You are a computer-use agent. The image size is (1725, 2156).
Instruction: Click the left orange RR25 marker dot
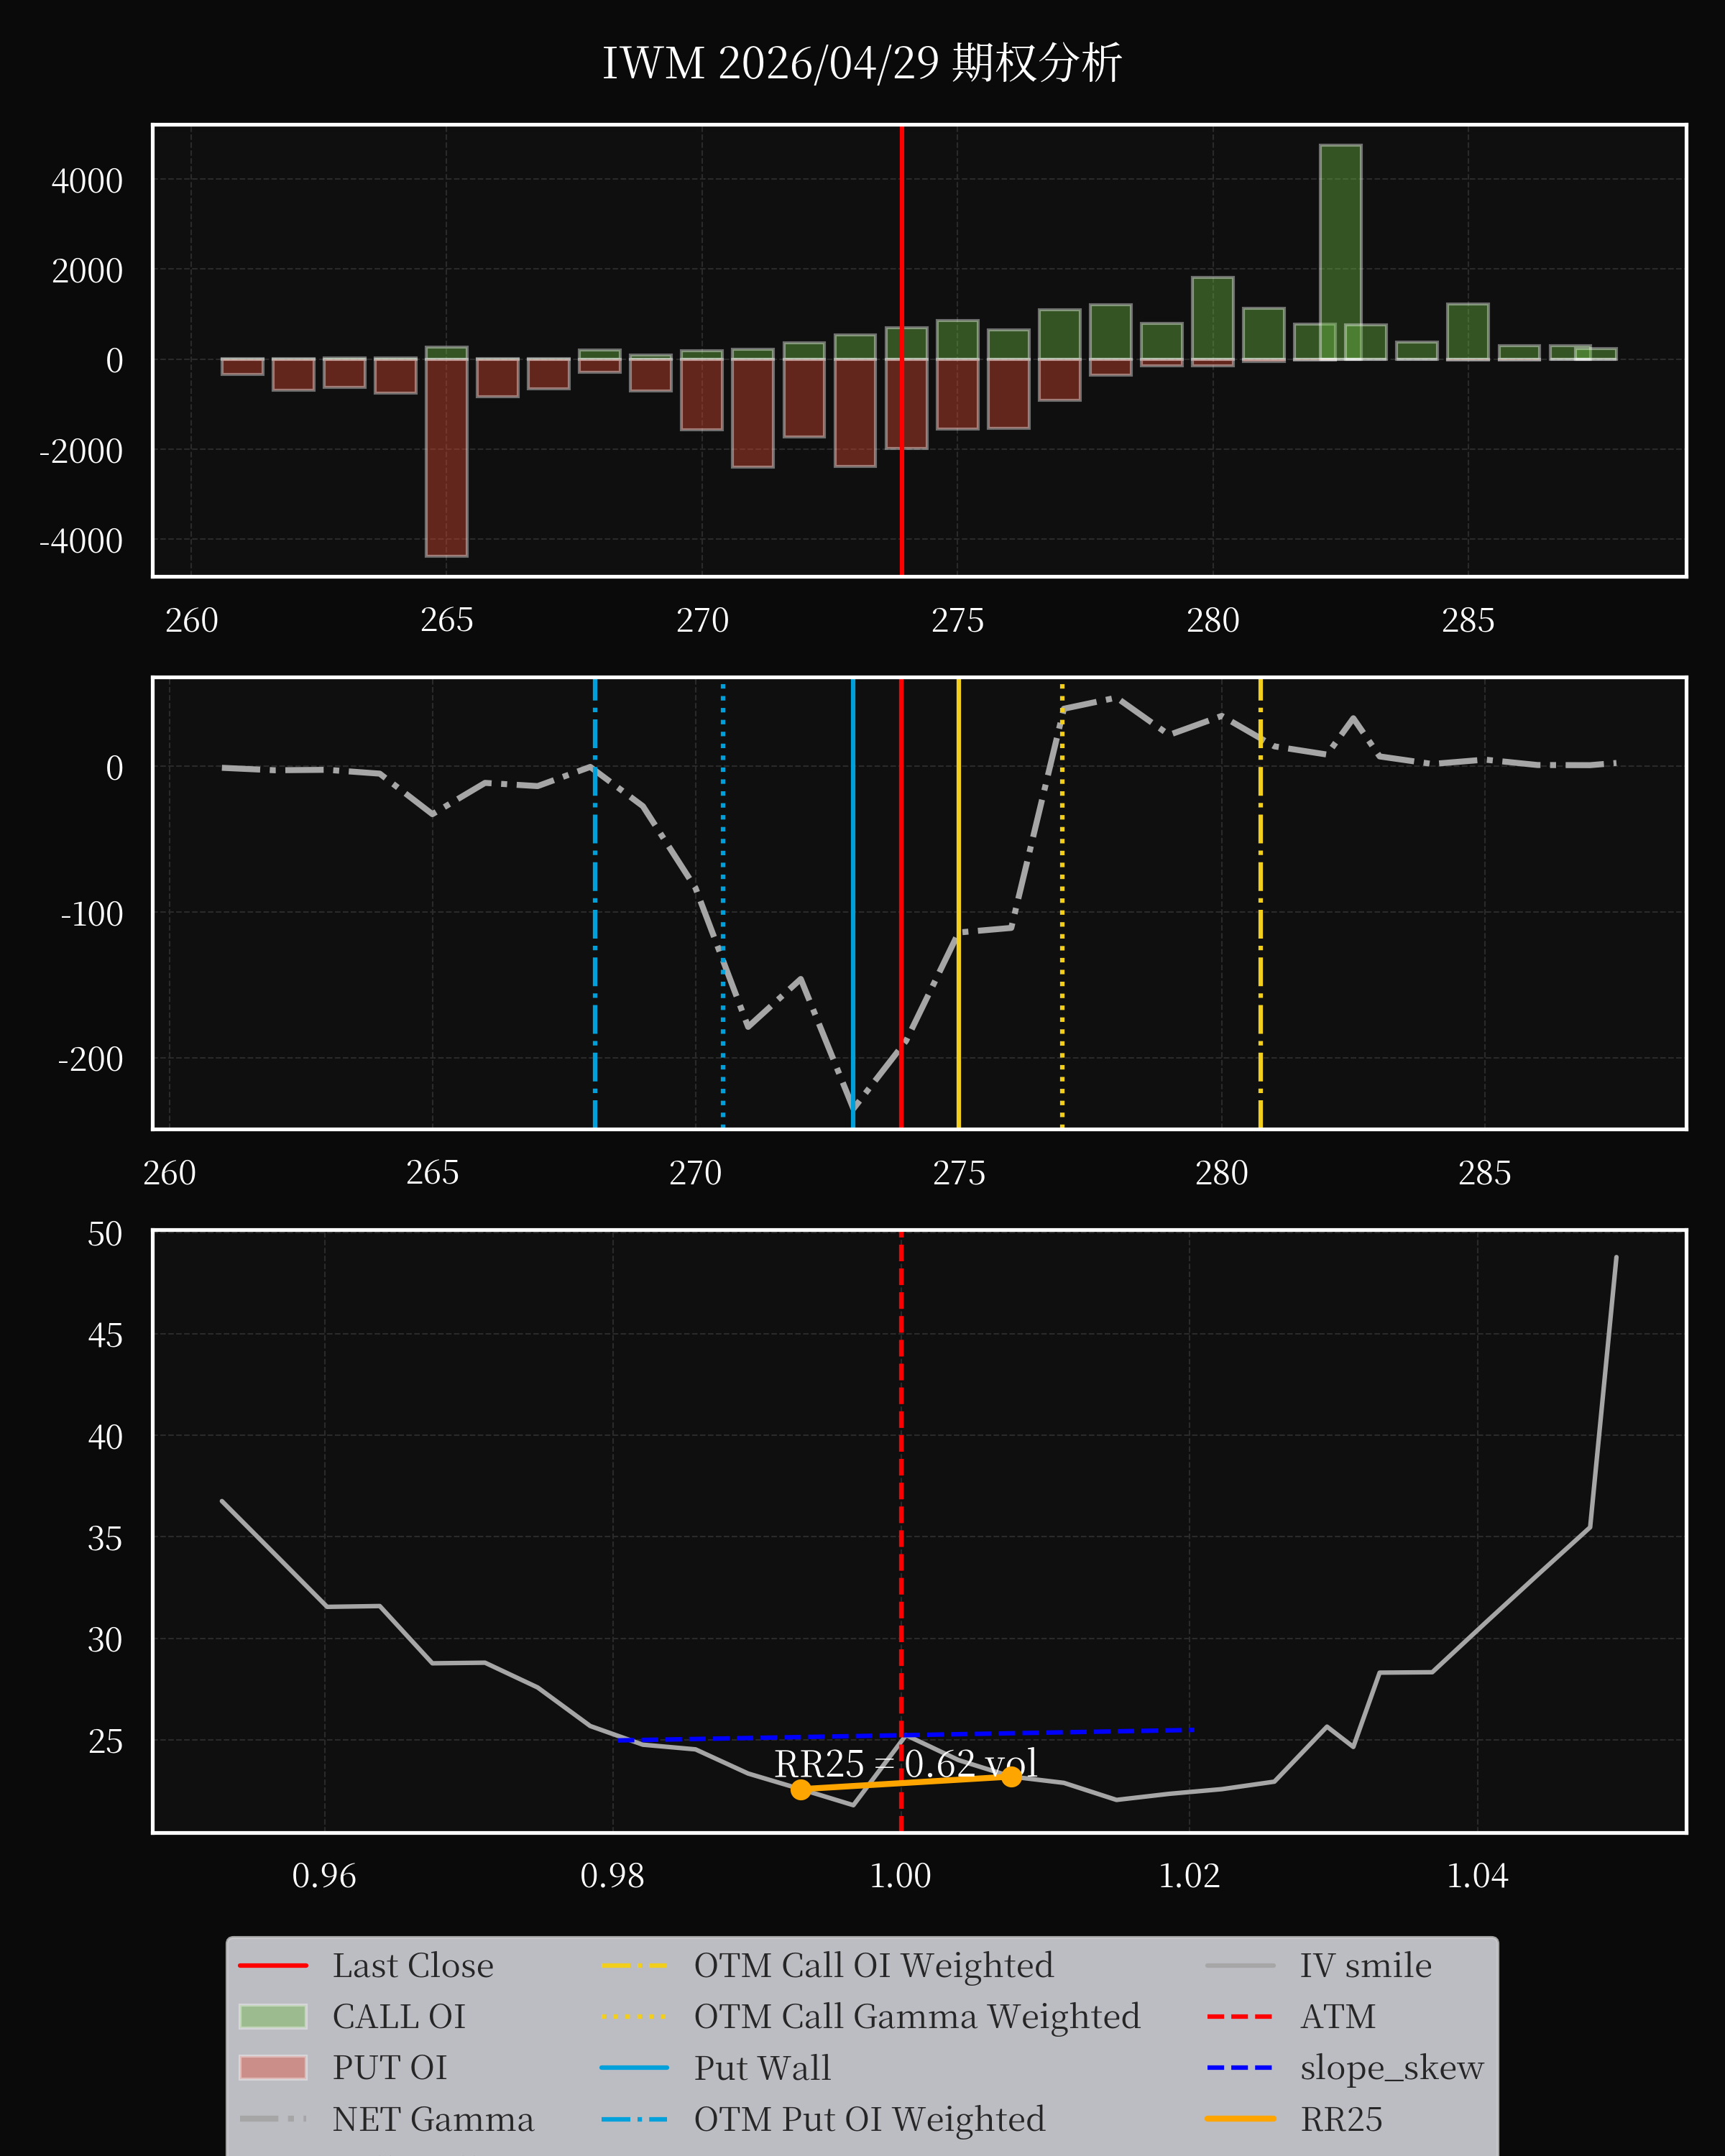click(x=801, y=1790)
